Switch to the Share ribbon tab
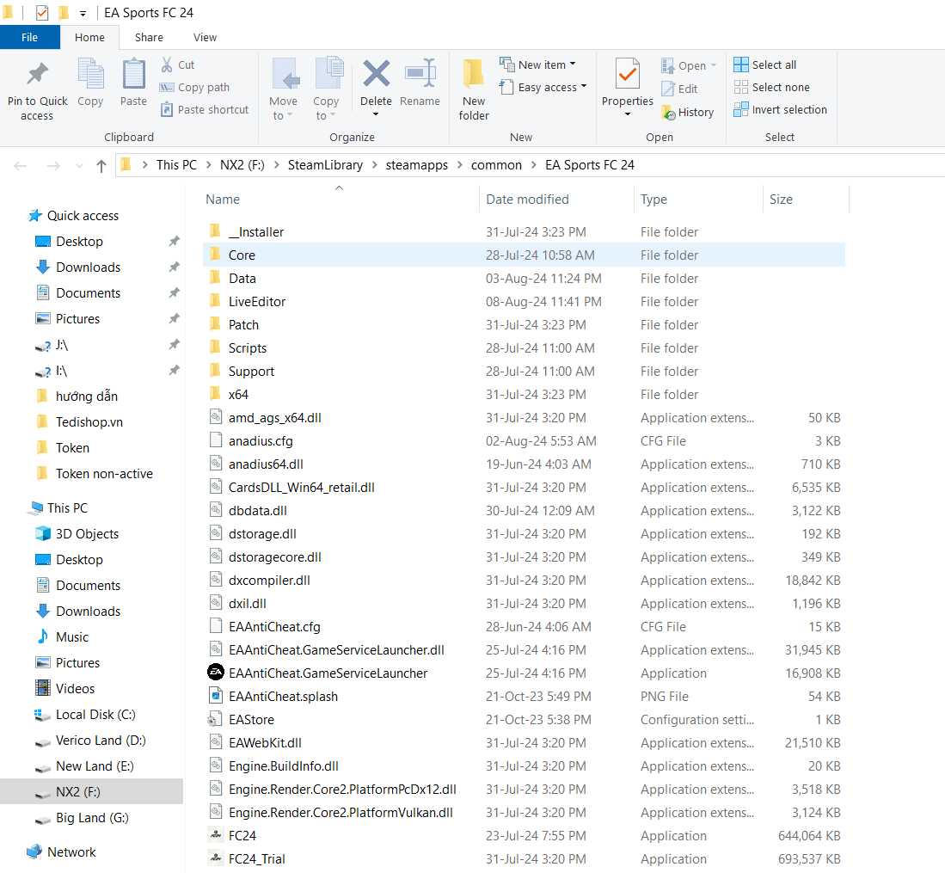Screen dimensions: 945x873 pos(149,37)
